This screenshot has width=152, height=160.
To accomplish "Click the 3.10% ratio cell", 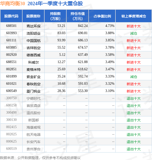I will (x=110, y=91).
